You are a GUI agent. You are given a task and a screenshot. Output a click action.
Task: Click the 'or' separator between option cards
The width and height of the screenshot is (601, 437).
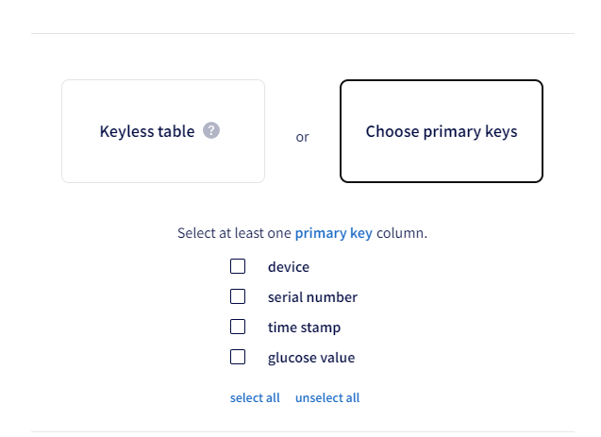coord(302,137)
